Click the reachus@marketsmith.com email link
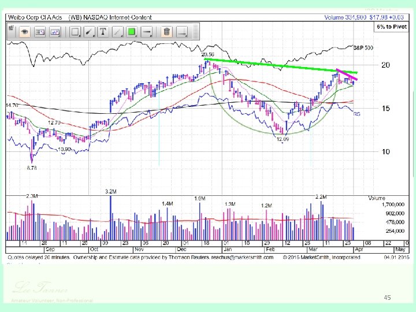This screenshot has width=416, height=312. coord(242,257)
